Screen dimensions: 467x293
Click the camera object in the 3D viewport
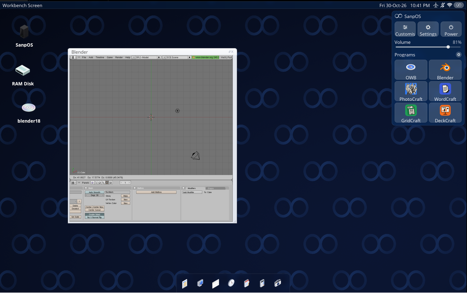[x=196, y=156]
